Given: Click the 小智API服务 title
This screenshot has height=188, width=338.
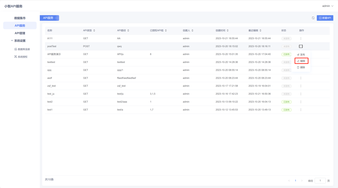Looking at the screenshot, I should point(13,6).
